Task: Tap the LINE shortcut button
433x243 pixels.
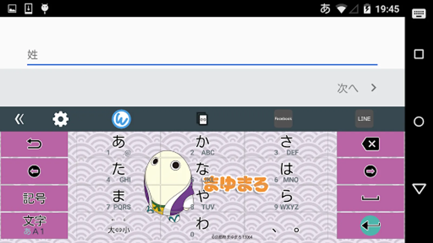Action: coord(364,119)
